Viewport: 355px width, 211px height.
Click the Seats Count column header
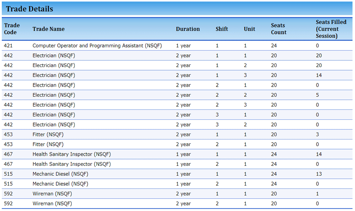coord(279,29)
